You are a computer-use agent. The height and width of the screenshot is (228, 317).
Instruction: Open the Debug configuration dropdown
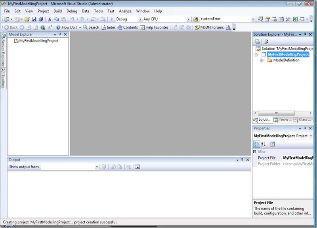[140, 19]
